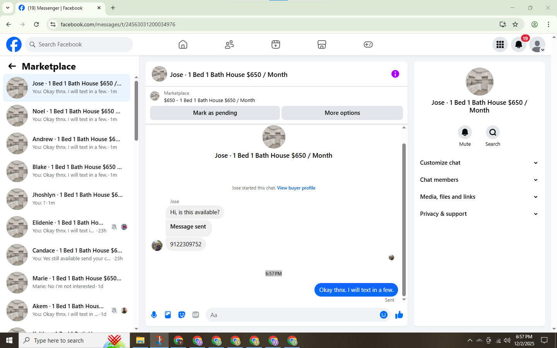The height and width of the screenshot is (348, 557).
Task: Open notifications bell showing 19
Action: tap(519, 44)
